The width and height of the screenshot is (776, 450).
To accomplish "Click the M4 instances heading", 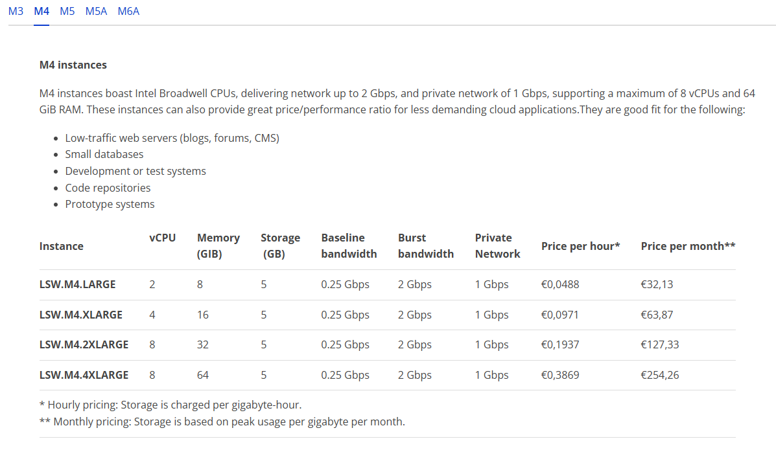I will point(73,65).
